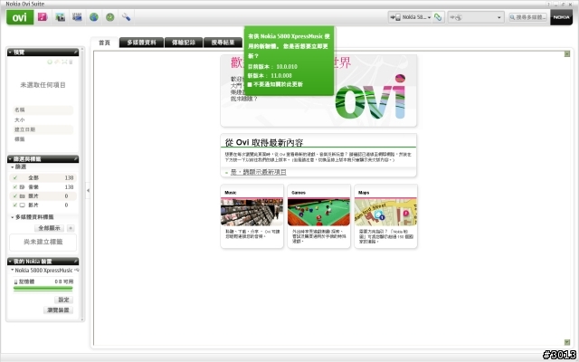Click the 設定 button
This screenshot has height=362, width=579.
click(x=63, y=300)
